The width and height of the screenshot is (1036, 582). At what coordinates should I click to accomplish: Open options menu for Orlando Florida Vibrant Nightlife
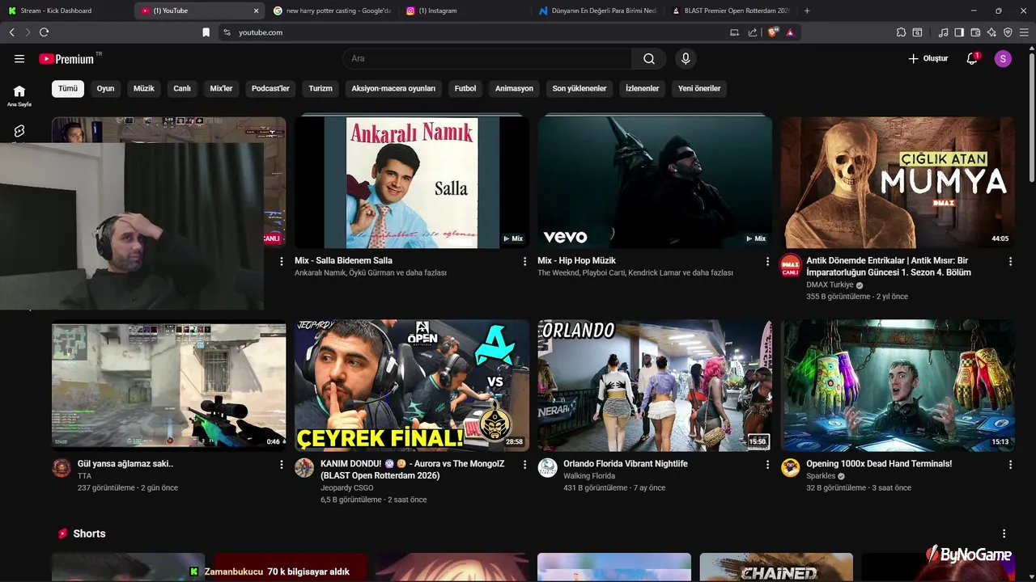(x=767, y=465)
